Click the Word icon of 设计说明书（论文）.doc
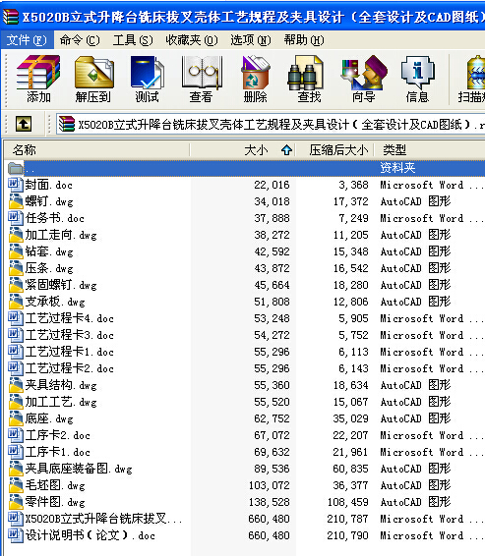485x556 pixels. click(x=16, y=535)
